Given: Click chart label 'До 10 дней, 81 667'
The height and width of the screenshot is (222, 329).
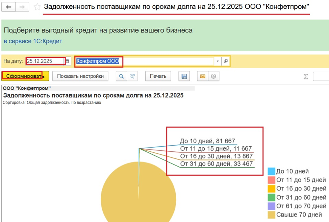Looking at the screenshot, I should click(x=207, y=141).
